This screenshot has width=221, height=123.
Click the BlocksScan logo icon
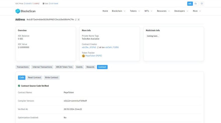tap(18, 11)
